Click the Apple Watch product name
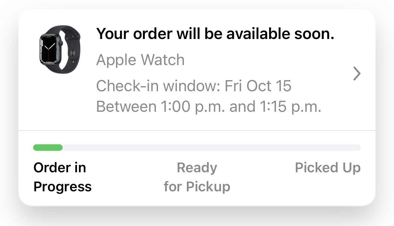Image resolution: width=394 pixels, height=226 pixels. click(x=140, y=60)
